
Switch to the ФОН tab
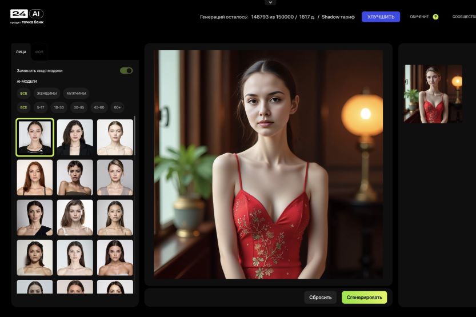pos(39,52)
